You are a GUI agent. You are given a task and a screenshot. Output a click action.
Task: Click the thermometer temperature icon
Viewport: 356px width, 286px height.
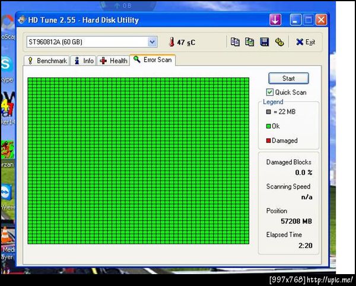point(171,42)
